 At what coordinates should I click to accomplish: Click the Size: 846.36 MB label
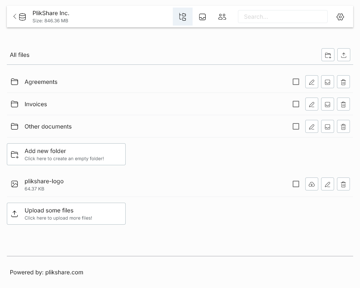point(50,21)
